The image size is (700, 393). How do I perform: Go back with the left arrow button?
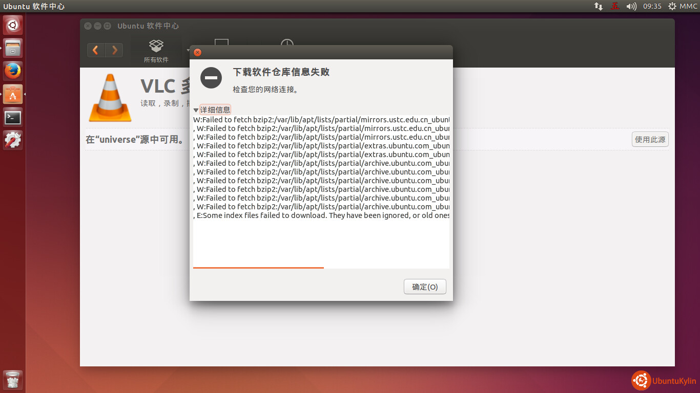(96, 50)
